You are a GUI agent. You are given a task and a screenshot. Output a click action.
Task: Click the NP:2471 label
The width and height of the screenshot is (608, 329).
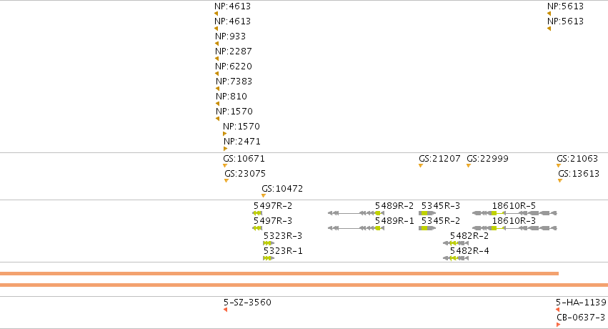[x=242, y=142]
